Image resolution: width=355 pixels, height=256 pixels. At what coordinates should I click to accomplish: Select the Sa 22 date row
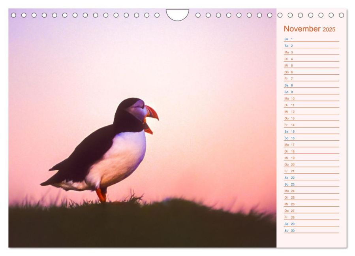click(x=311, y=178)
